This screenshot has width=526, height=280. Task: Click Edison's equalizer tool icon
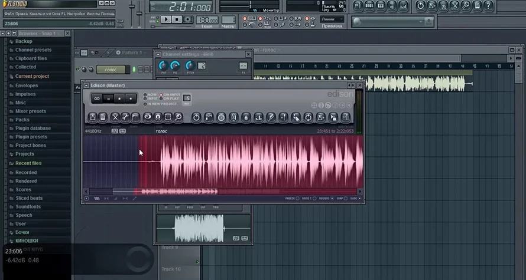(x=258, y=117)
